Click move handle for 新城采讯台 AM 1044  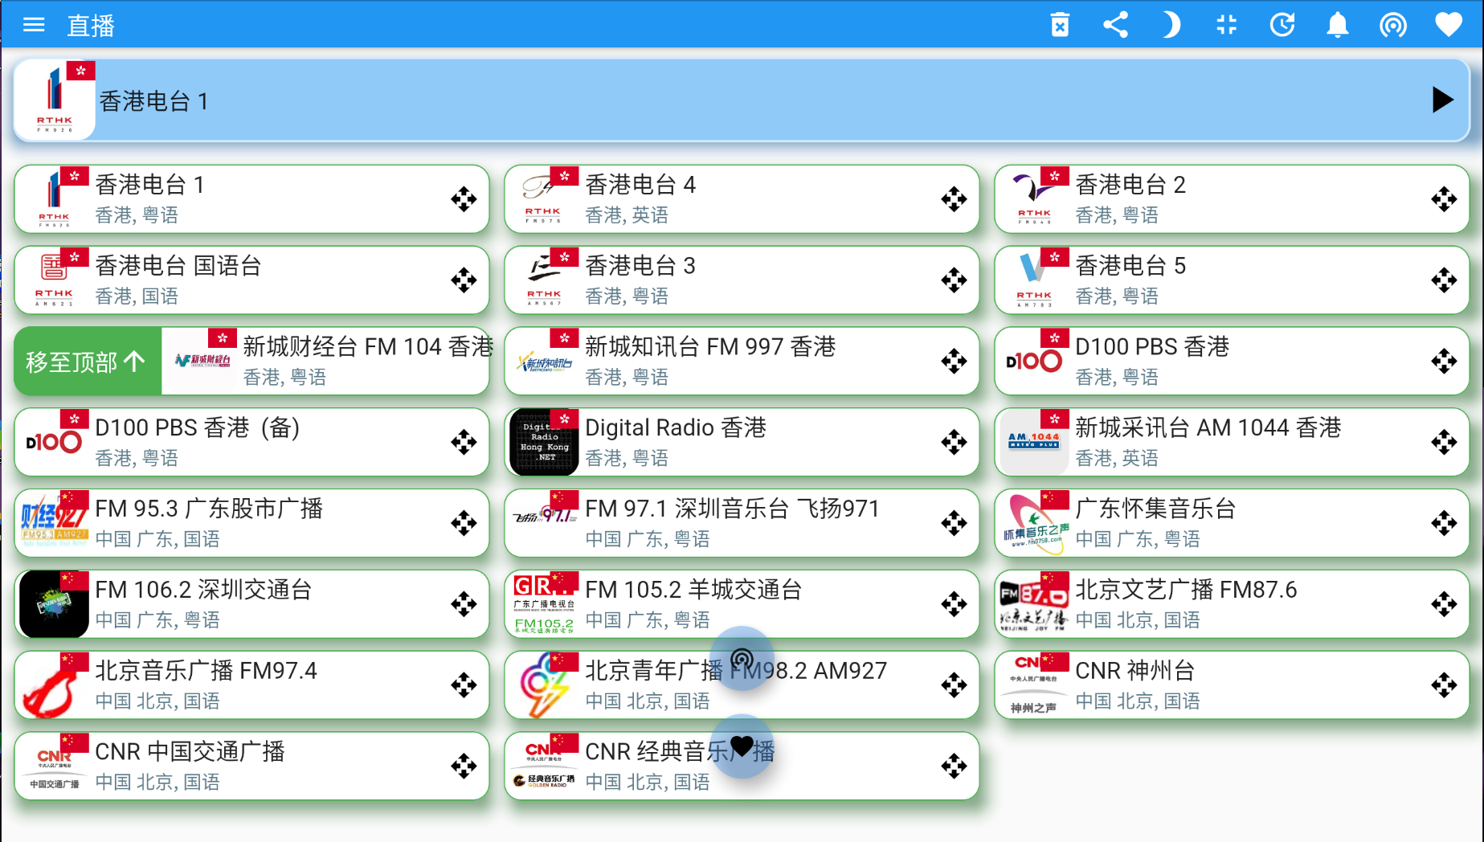click(1444, 442)
